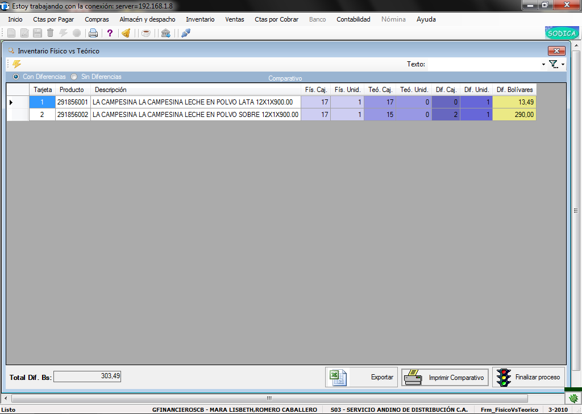
Task: Click the SODICA logo
Action: (562, 33)
